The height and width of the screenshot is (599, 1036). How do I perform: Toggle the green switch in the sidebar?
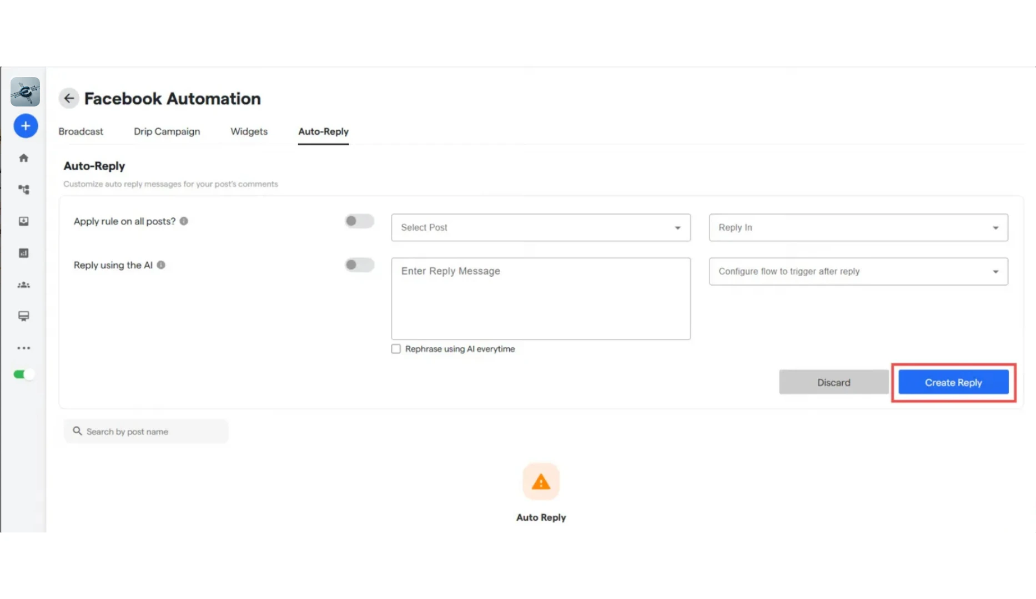click(24, 374)
